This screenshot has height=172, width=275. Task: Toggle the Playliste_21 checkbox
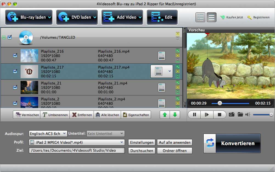click(15, 87)
